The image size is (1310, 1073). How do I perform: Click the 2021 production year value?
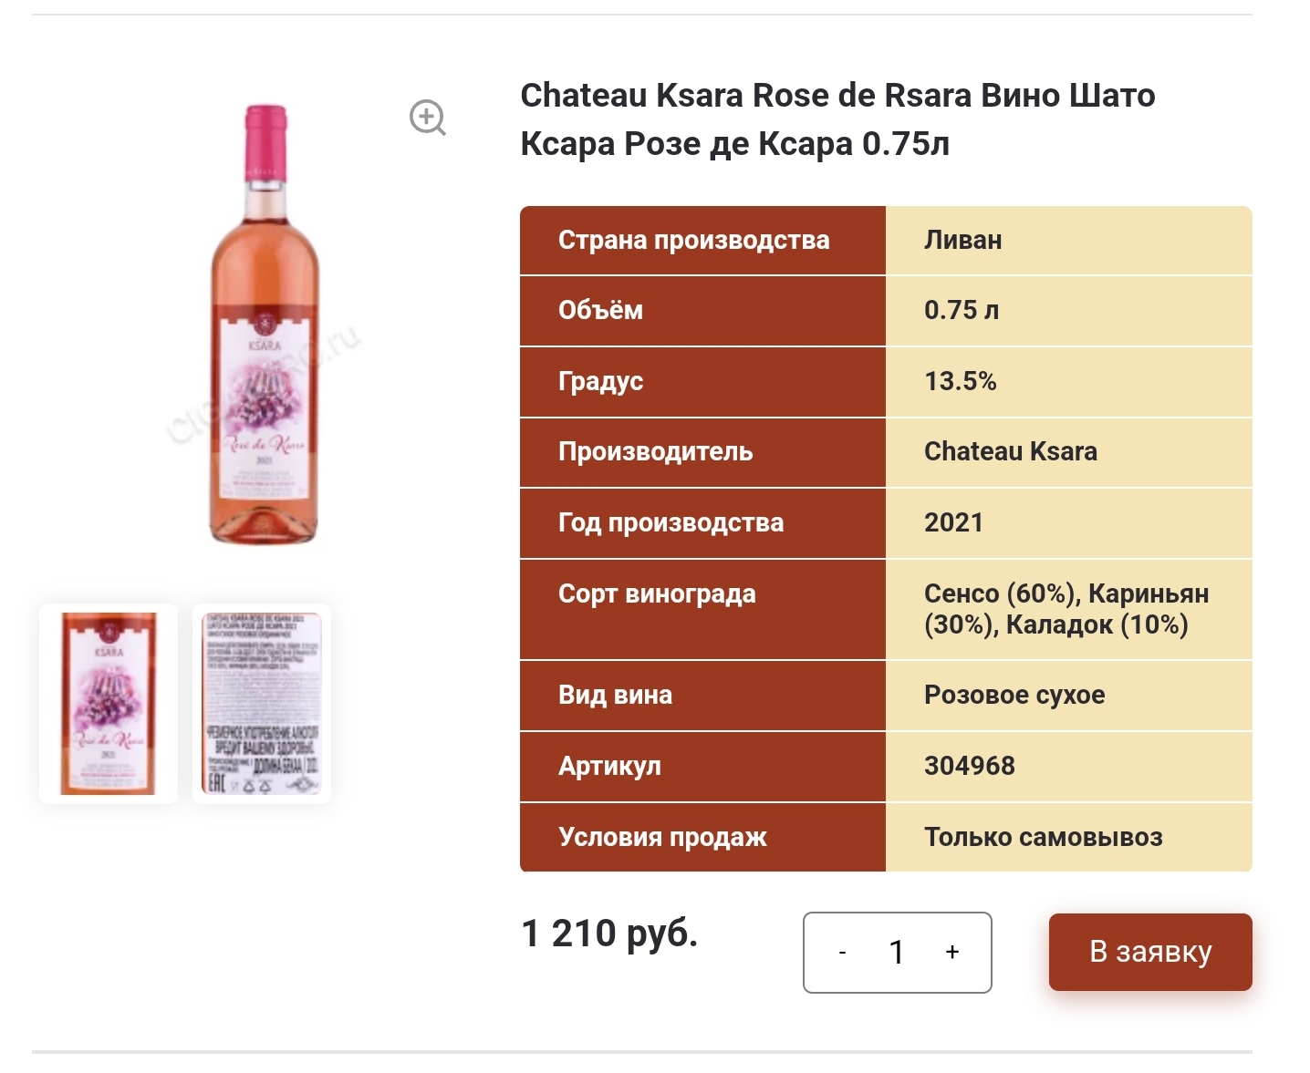953,522
